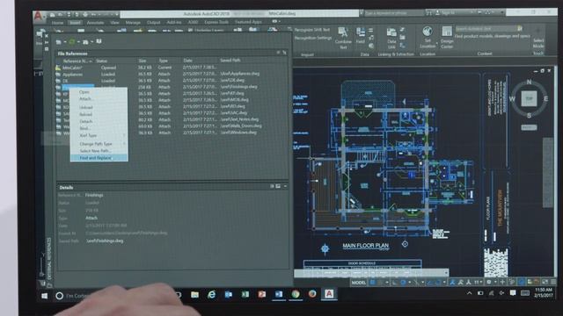Screen dimensions: 563x316
Task: Click the Data Link ribbon icon
Action: point(391,33)
